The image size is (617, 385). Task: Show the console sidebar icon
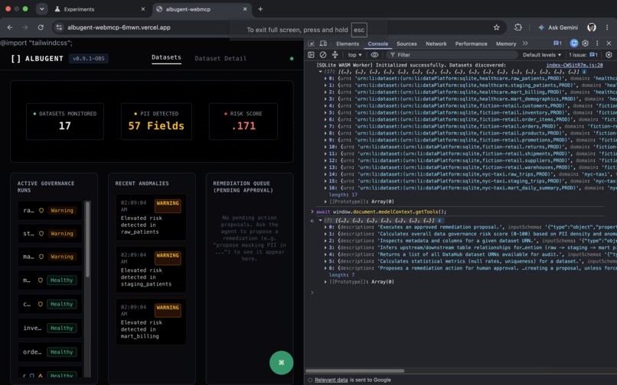(311, 54)
